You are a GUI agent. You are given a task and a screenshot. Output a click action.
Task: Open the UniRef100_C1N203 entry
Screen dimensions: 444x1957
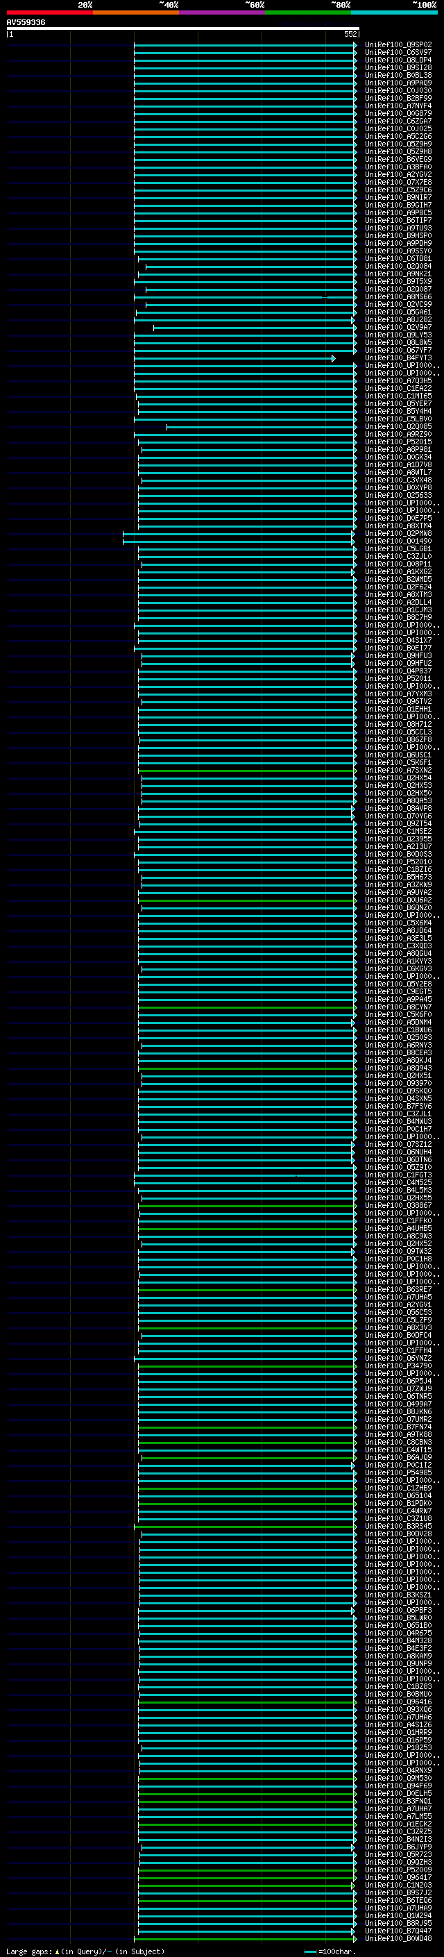[x=398, y=1885]
